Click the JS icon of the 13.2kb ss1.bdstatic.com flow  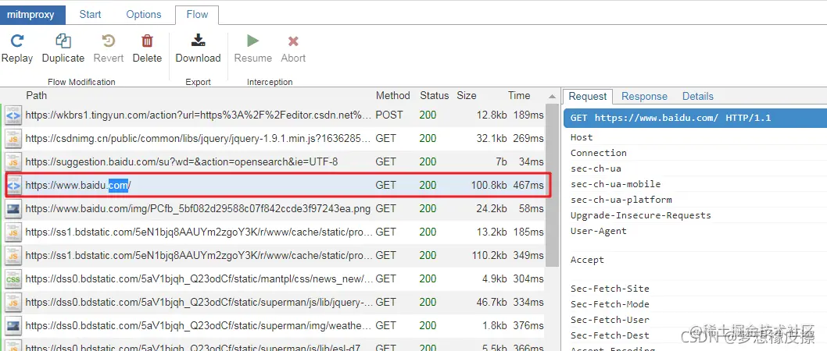pos(13,232)
